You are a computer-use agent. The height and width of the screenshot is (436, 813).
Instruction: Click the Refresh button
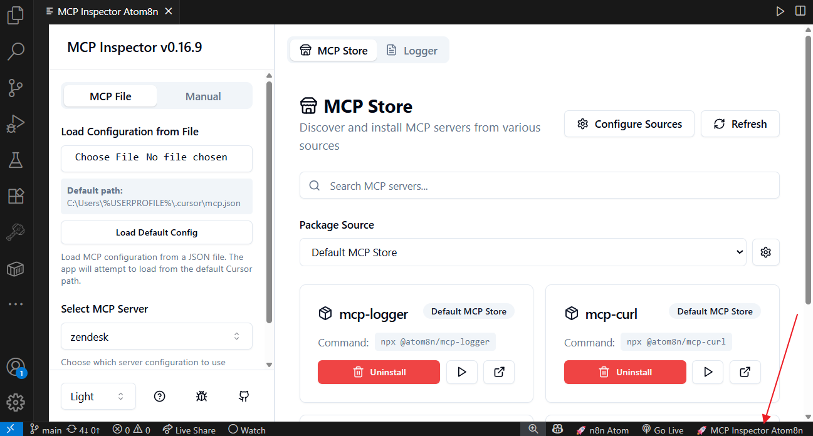click(x=740, y=124)
